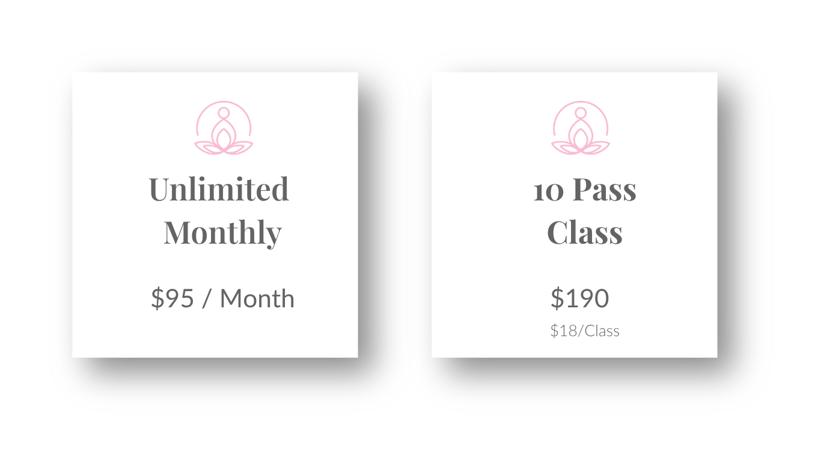Click the "Month" word after $95
Screen dimensions: 821x461
pos(257,299)
